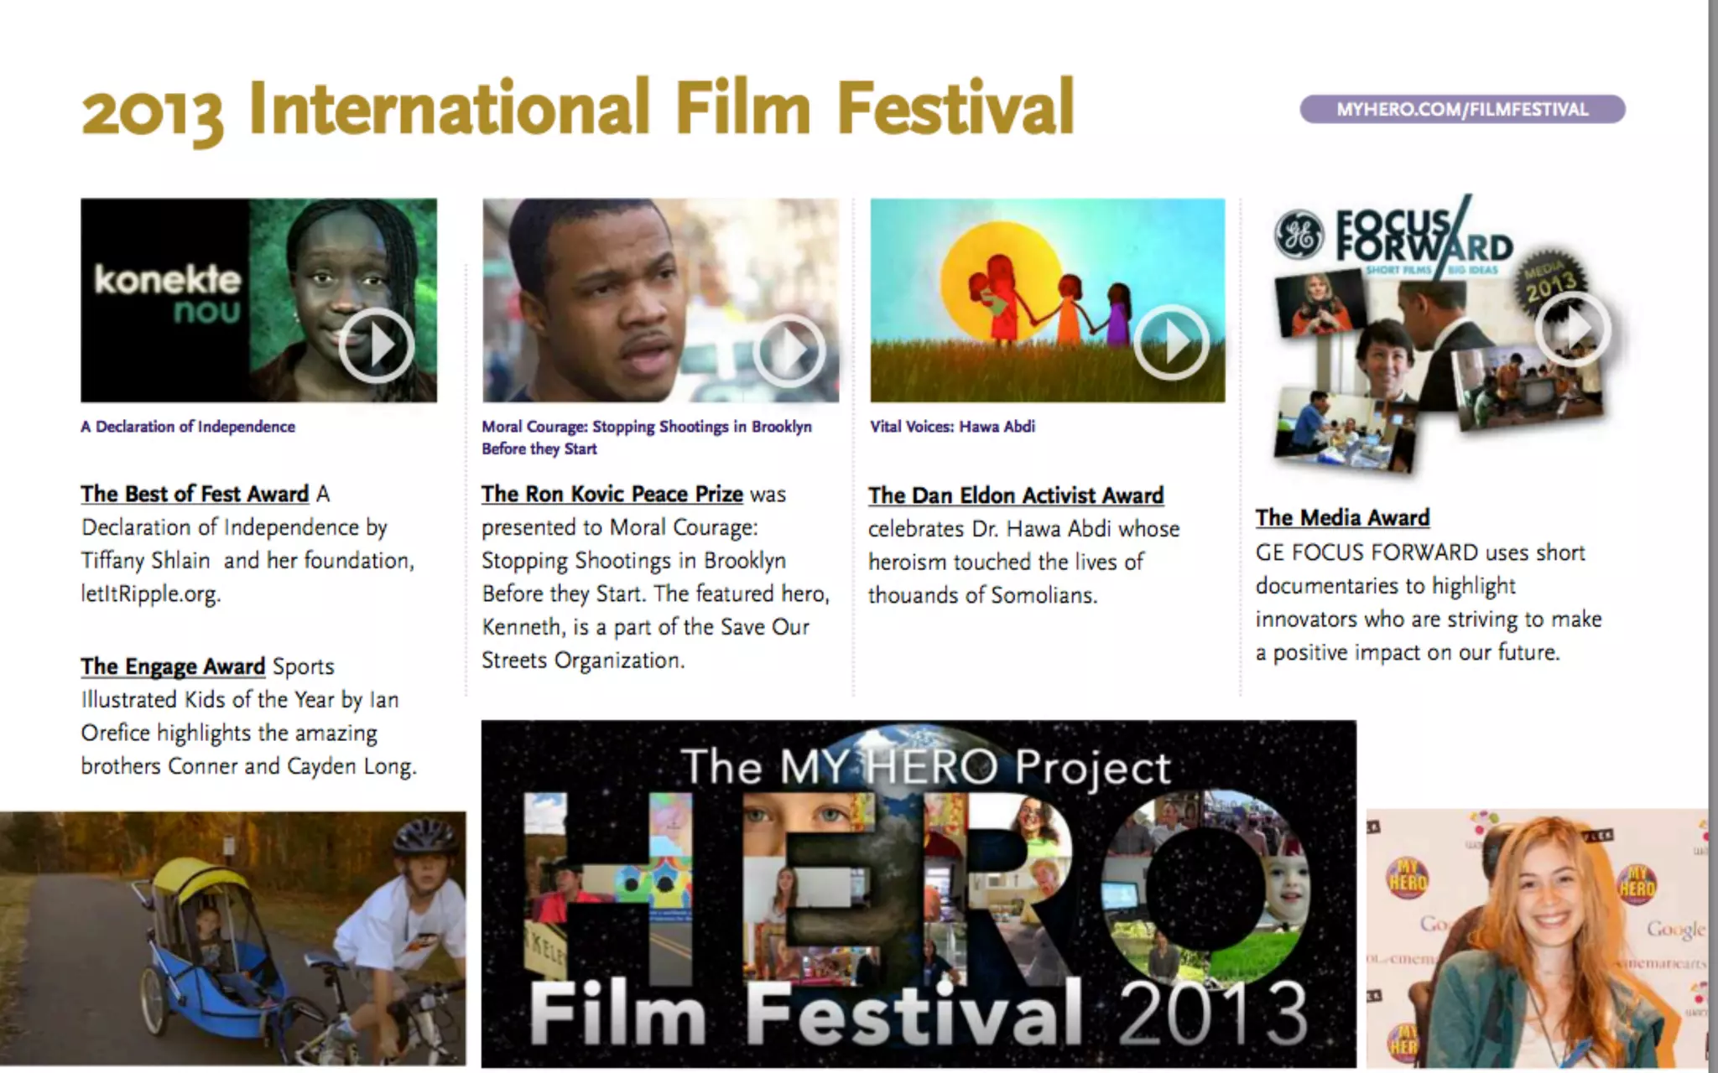Play the konekte nou video
1718x1073 pixels.
pyautogui.click(x=376, y=345)
